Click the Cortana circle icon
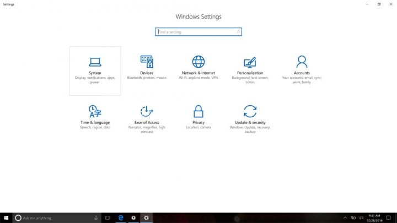This screenshot has height=223, width=397. pos(18,218)
